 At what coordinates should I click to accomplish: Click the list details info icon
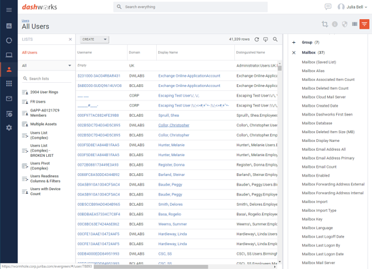(x=335, y=24)
